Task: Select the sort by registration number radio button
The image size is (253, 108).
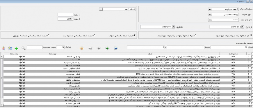Action: click(x=95, y=36)
